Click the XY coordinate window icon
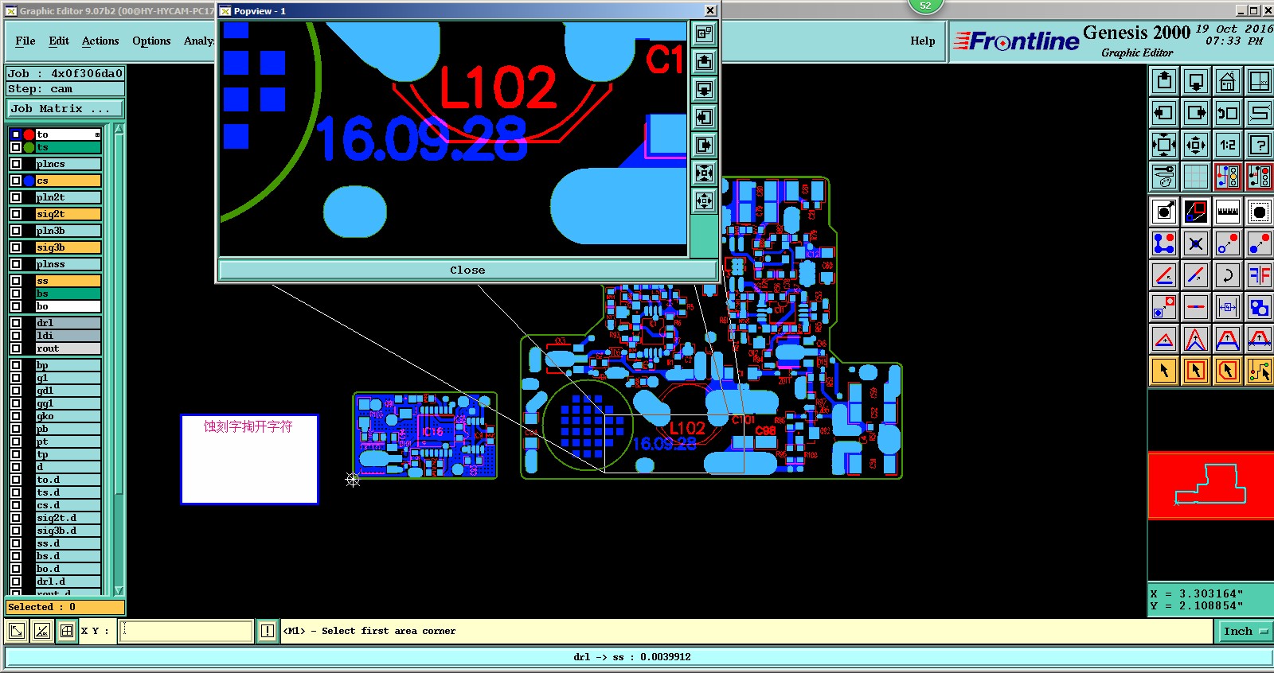Screen dimensions: 1274x673 point(1260,81)
